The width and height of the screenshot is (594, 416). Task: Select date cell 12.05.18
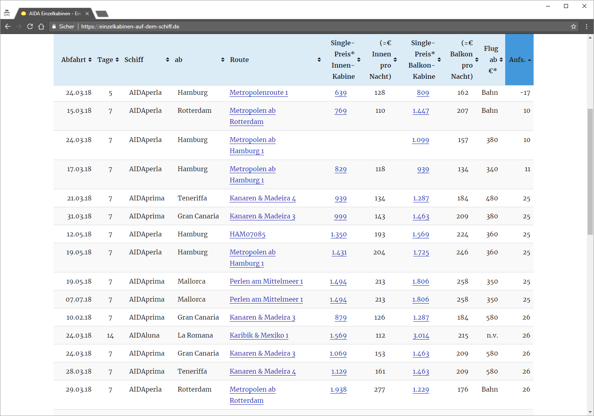79,234
